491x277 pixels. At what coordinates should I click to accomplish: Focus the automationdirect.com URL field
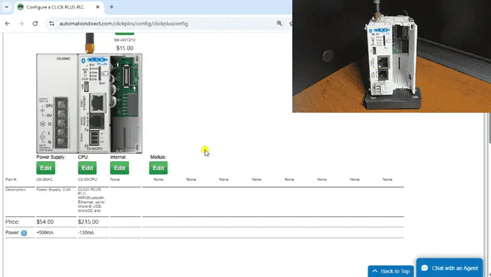(124, 23)
